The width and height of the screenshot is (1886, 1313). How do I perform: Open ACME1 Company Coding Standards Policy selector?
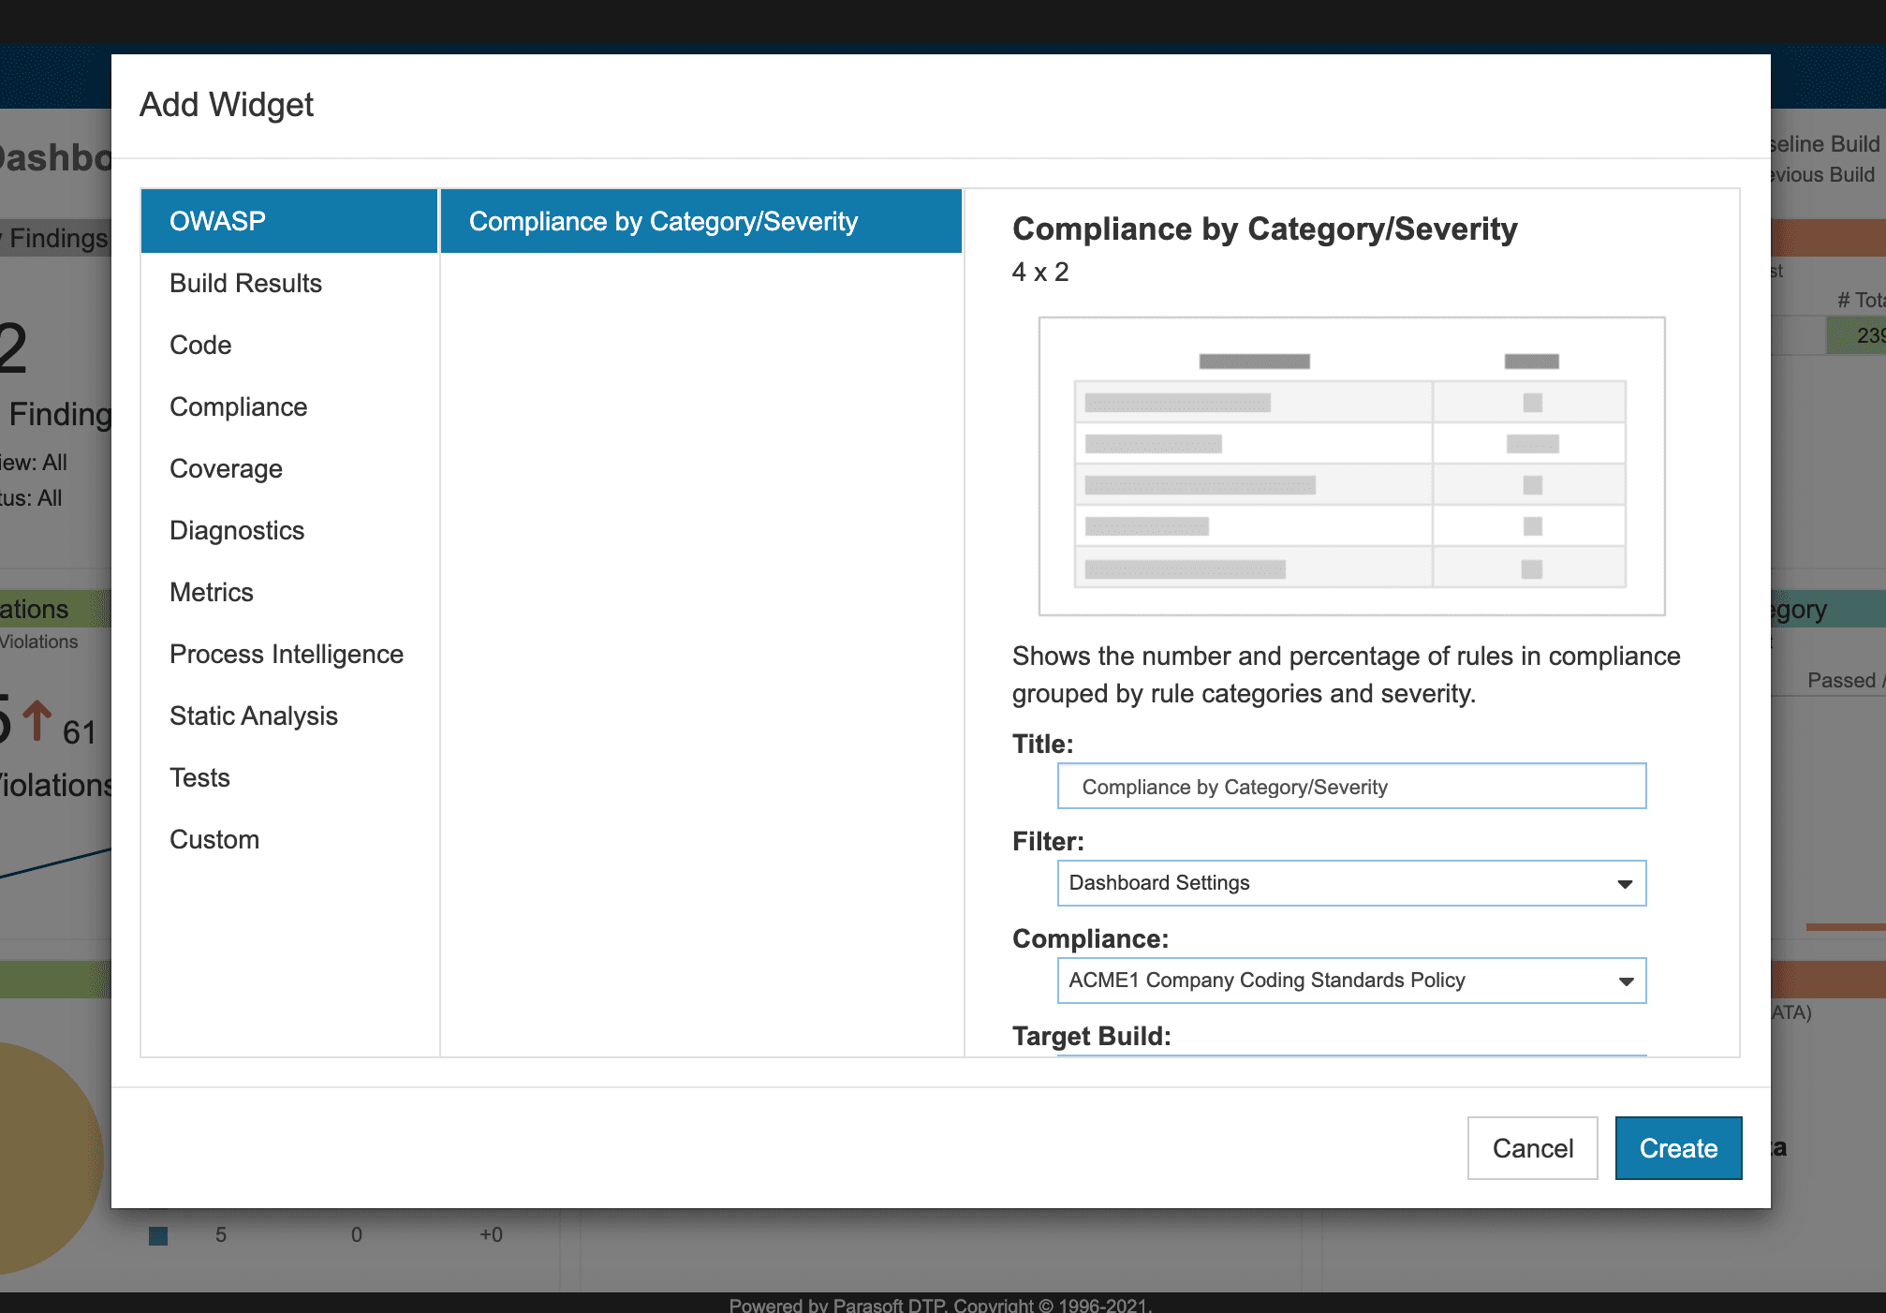pos(1351,981)
